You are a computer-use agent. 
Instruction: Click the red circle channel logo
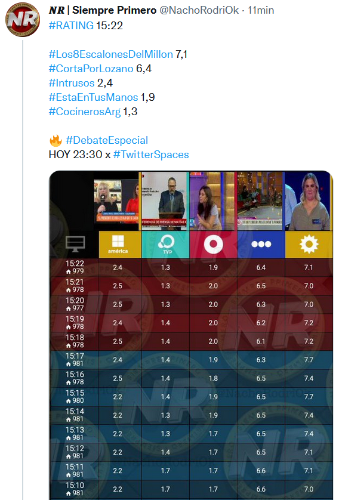tap(213, 244)
